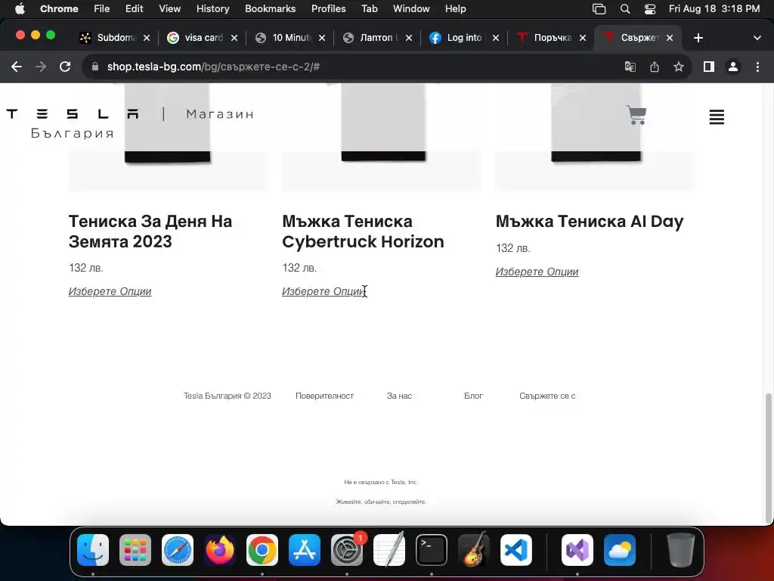Open App Store from the Dock
Viewport: 774px width, 581px height.
pyautogui.click(x=305, y=550)
